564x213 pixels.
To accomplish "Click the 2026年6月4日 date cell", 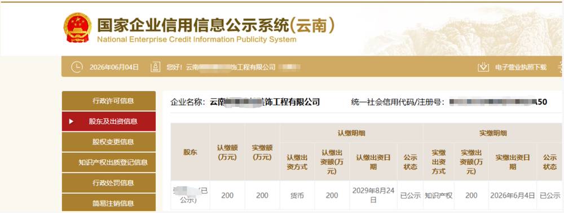I will click(512, 196).
